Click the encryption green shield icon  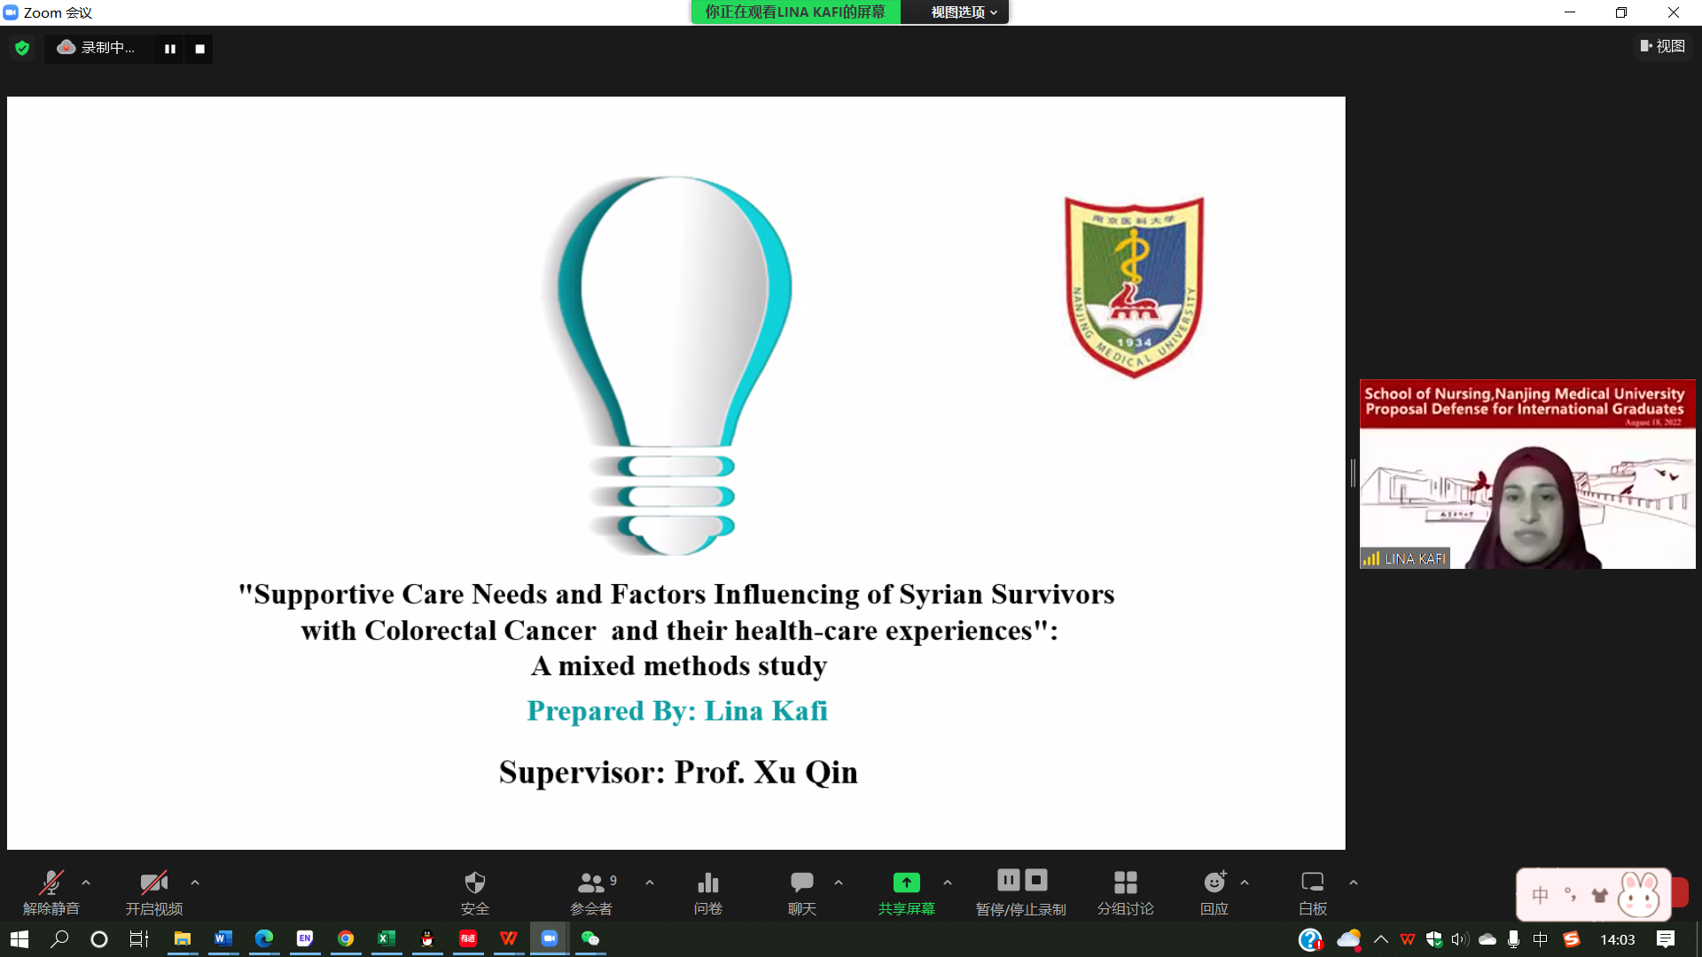coord(22,48)
